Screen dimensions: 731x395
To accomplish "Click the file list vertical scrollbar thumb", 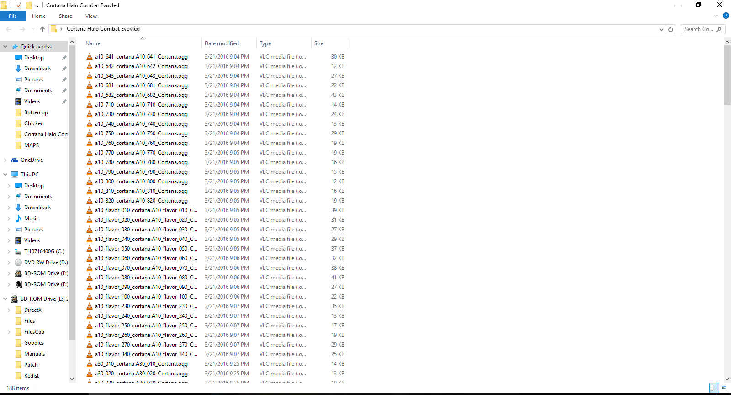I will pyautogui.click(x=727, y=75).
